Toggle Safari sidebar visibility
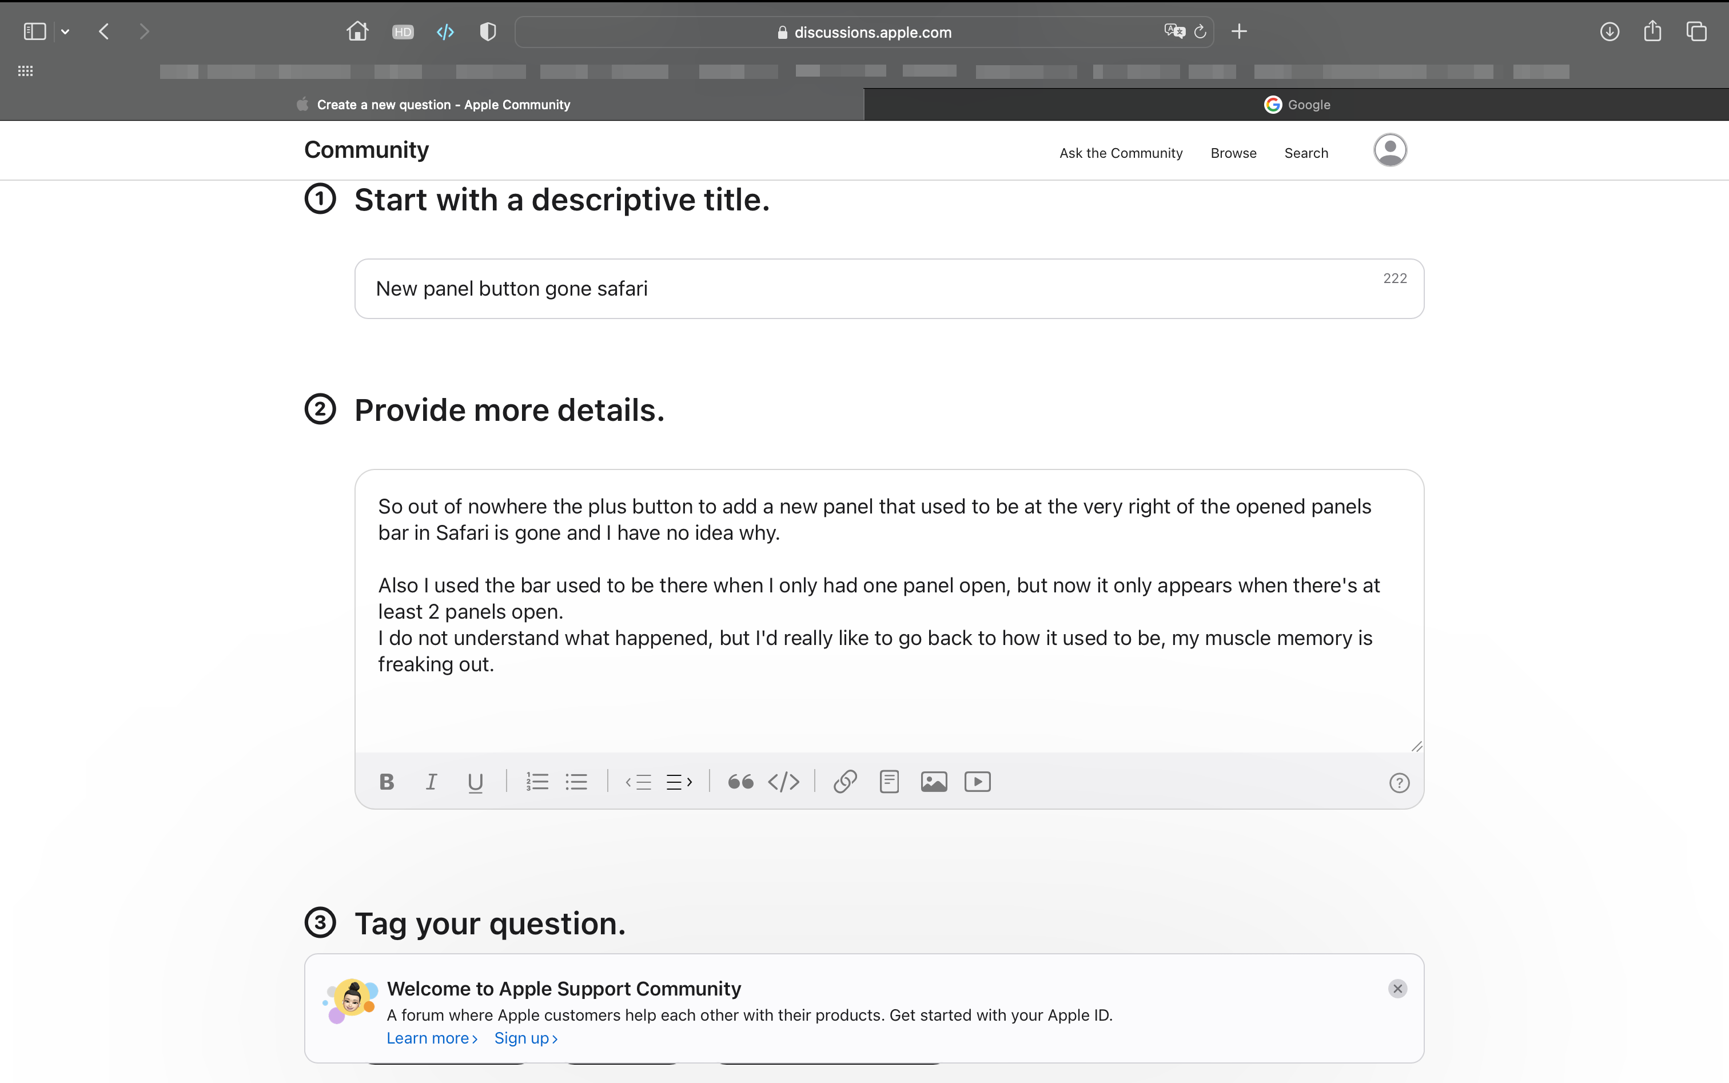Screen dimensions: 1729x1083 [x=34, y=31]
